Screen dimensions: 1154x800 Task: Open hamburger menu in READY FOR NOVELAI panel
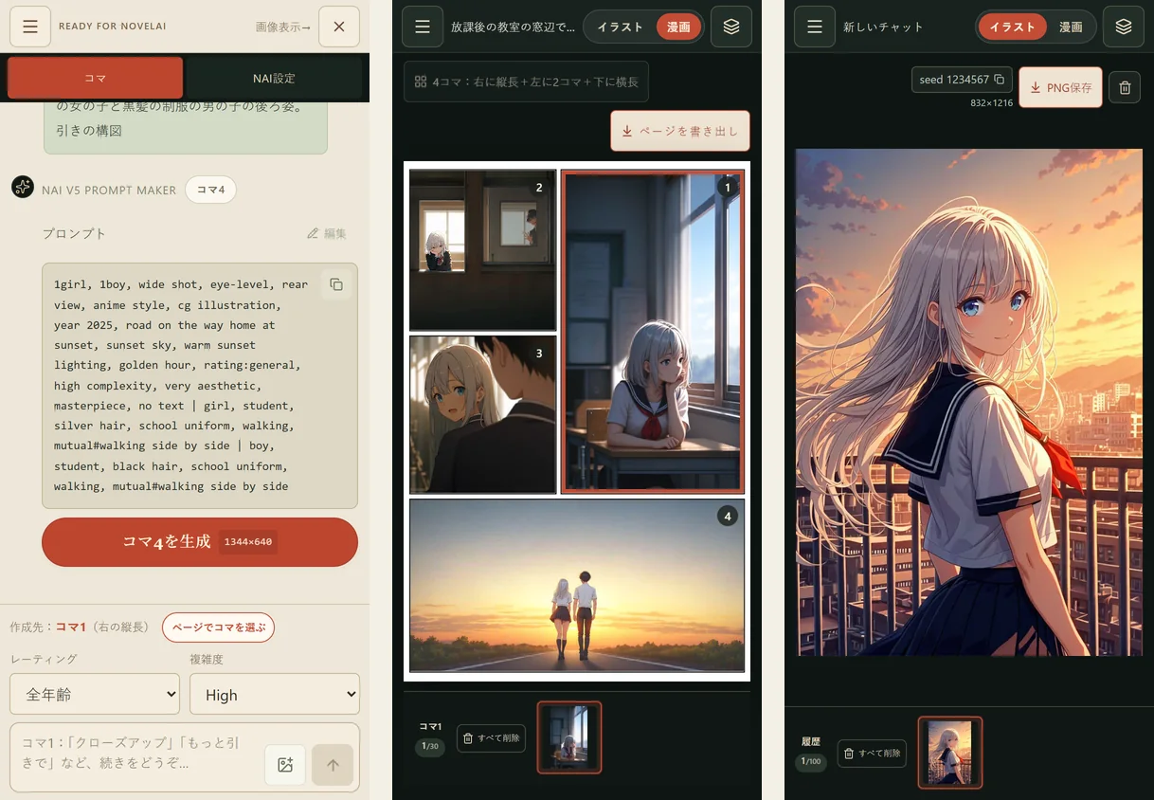30,27
